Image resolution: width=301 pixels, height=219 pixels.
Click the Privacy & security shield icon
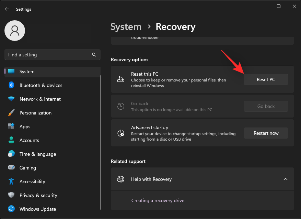(11, 195)
